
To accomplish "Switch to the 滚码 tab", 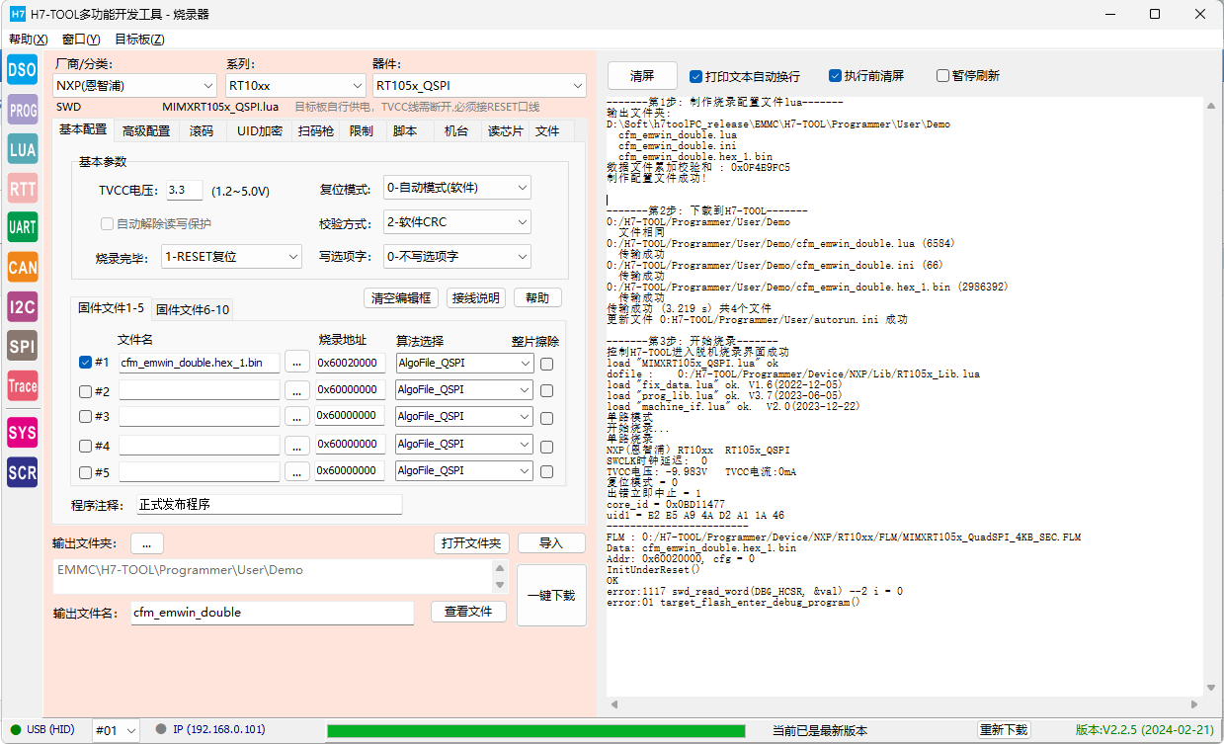I will 202,131.
